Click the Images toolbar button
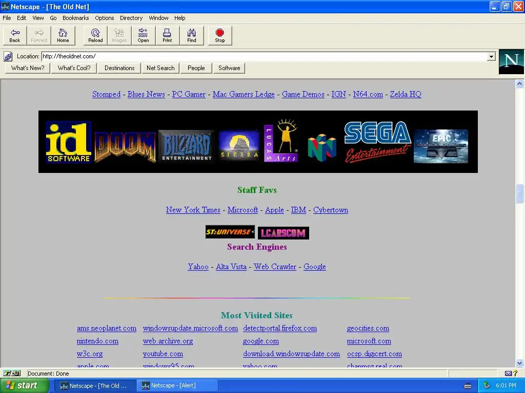 pos(119,35)
